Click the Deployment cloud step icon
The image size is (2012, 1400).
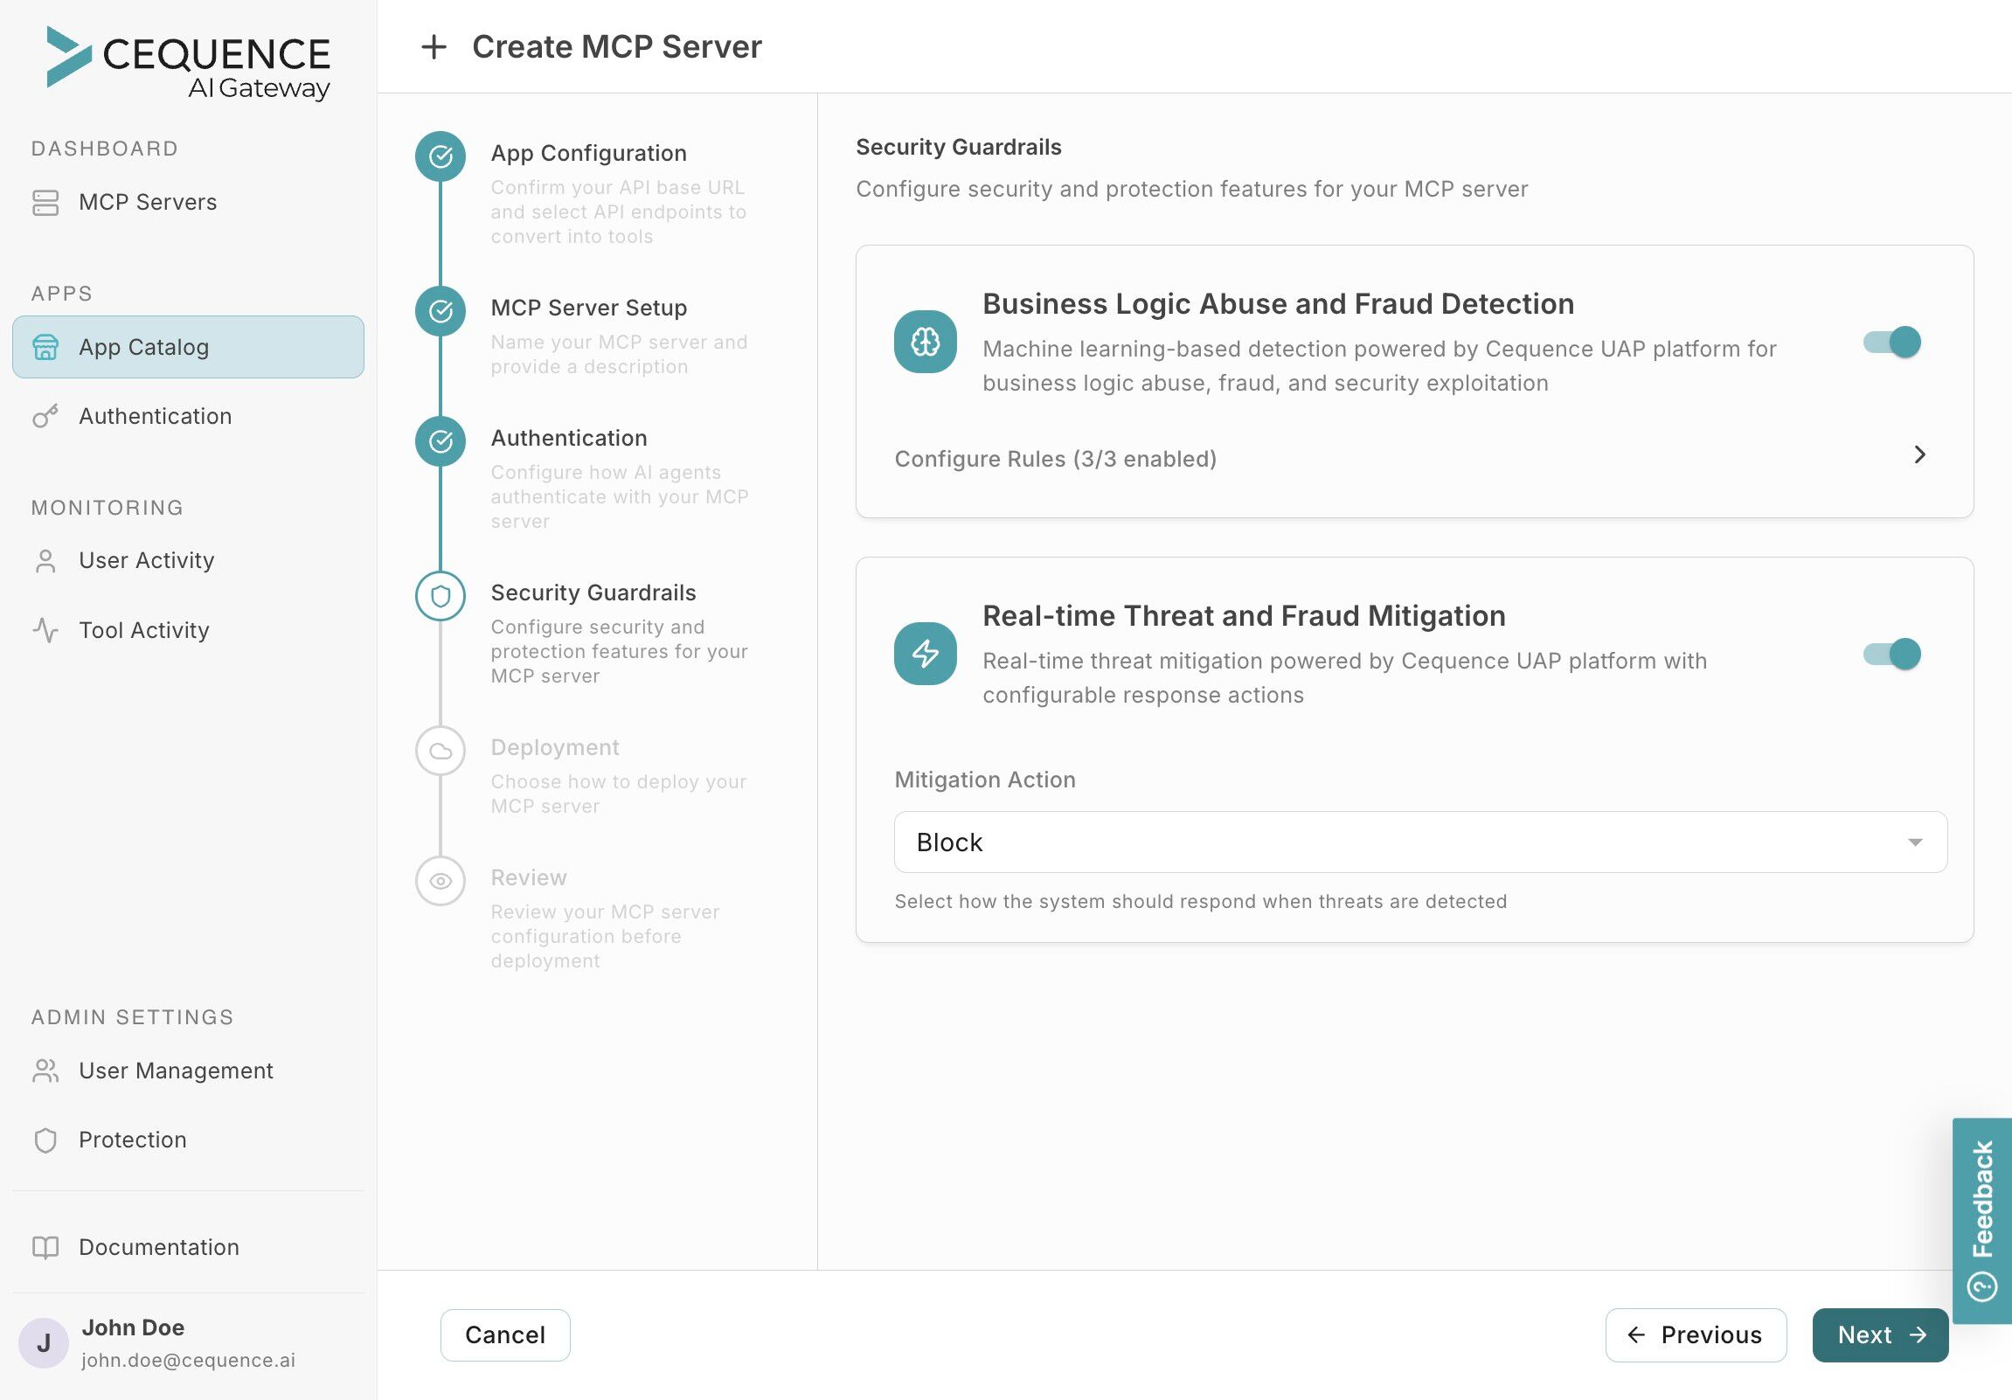pos(441,751)
